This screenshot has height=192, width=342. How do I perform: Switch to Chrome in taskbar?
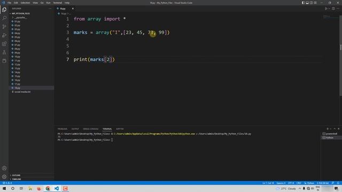[x=48, y=188]
